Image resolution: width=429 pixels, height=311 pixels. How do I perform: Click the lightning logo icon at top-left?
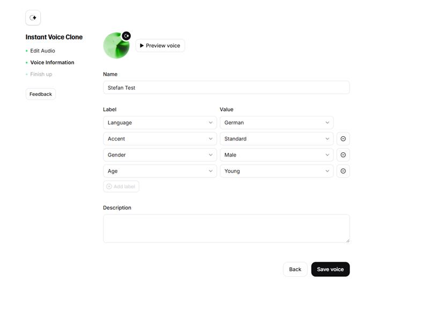(33, 18)
